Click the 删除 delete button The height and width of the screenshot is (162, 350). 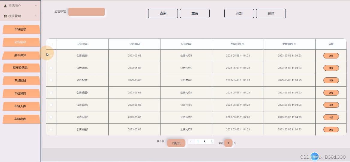click(x=271, y=13)
